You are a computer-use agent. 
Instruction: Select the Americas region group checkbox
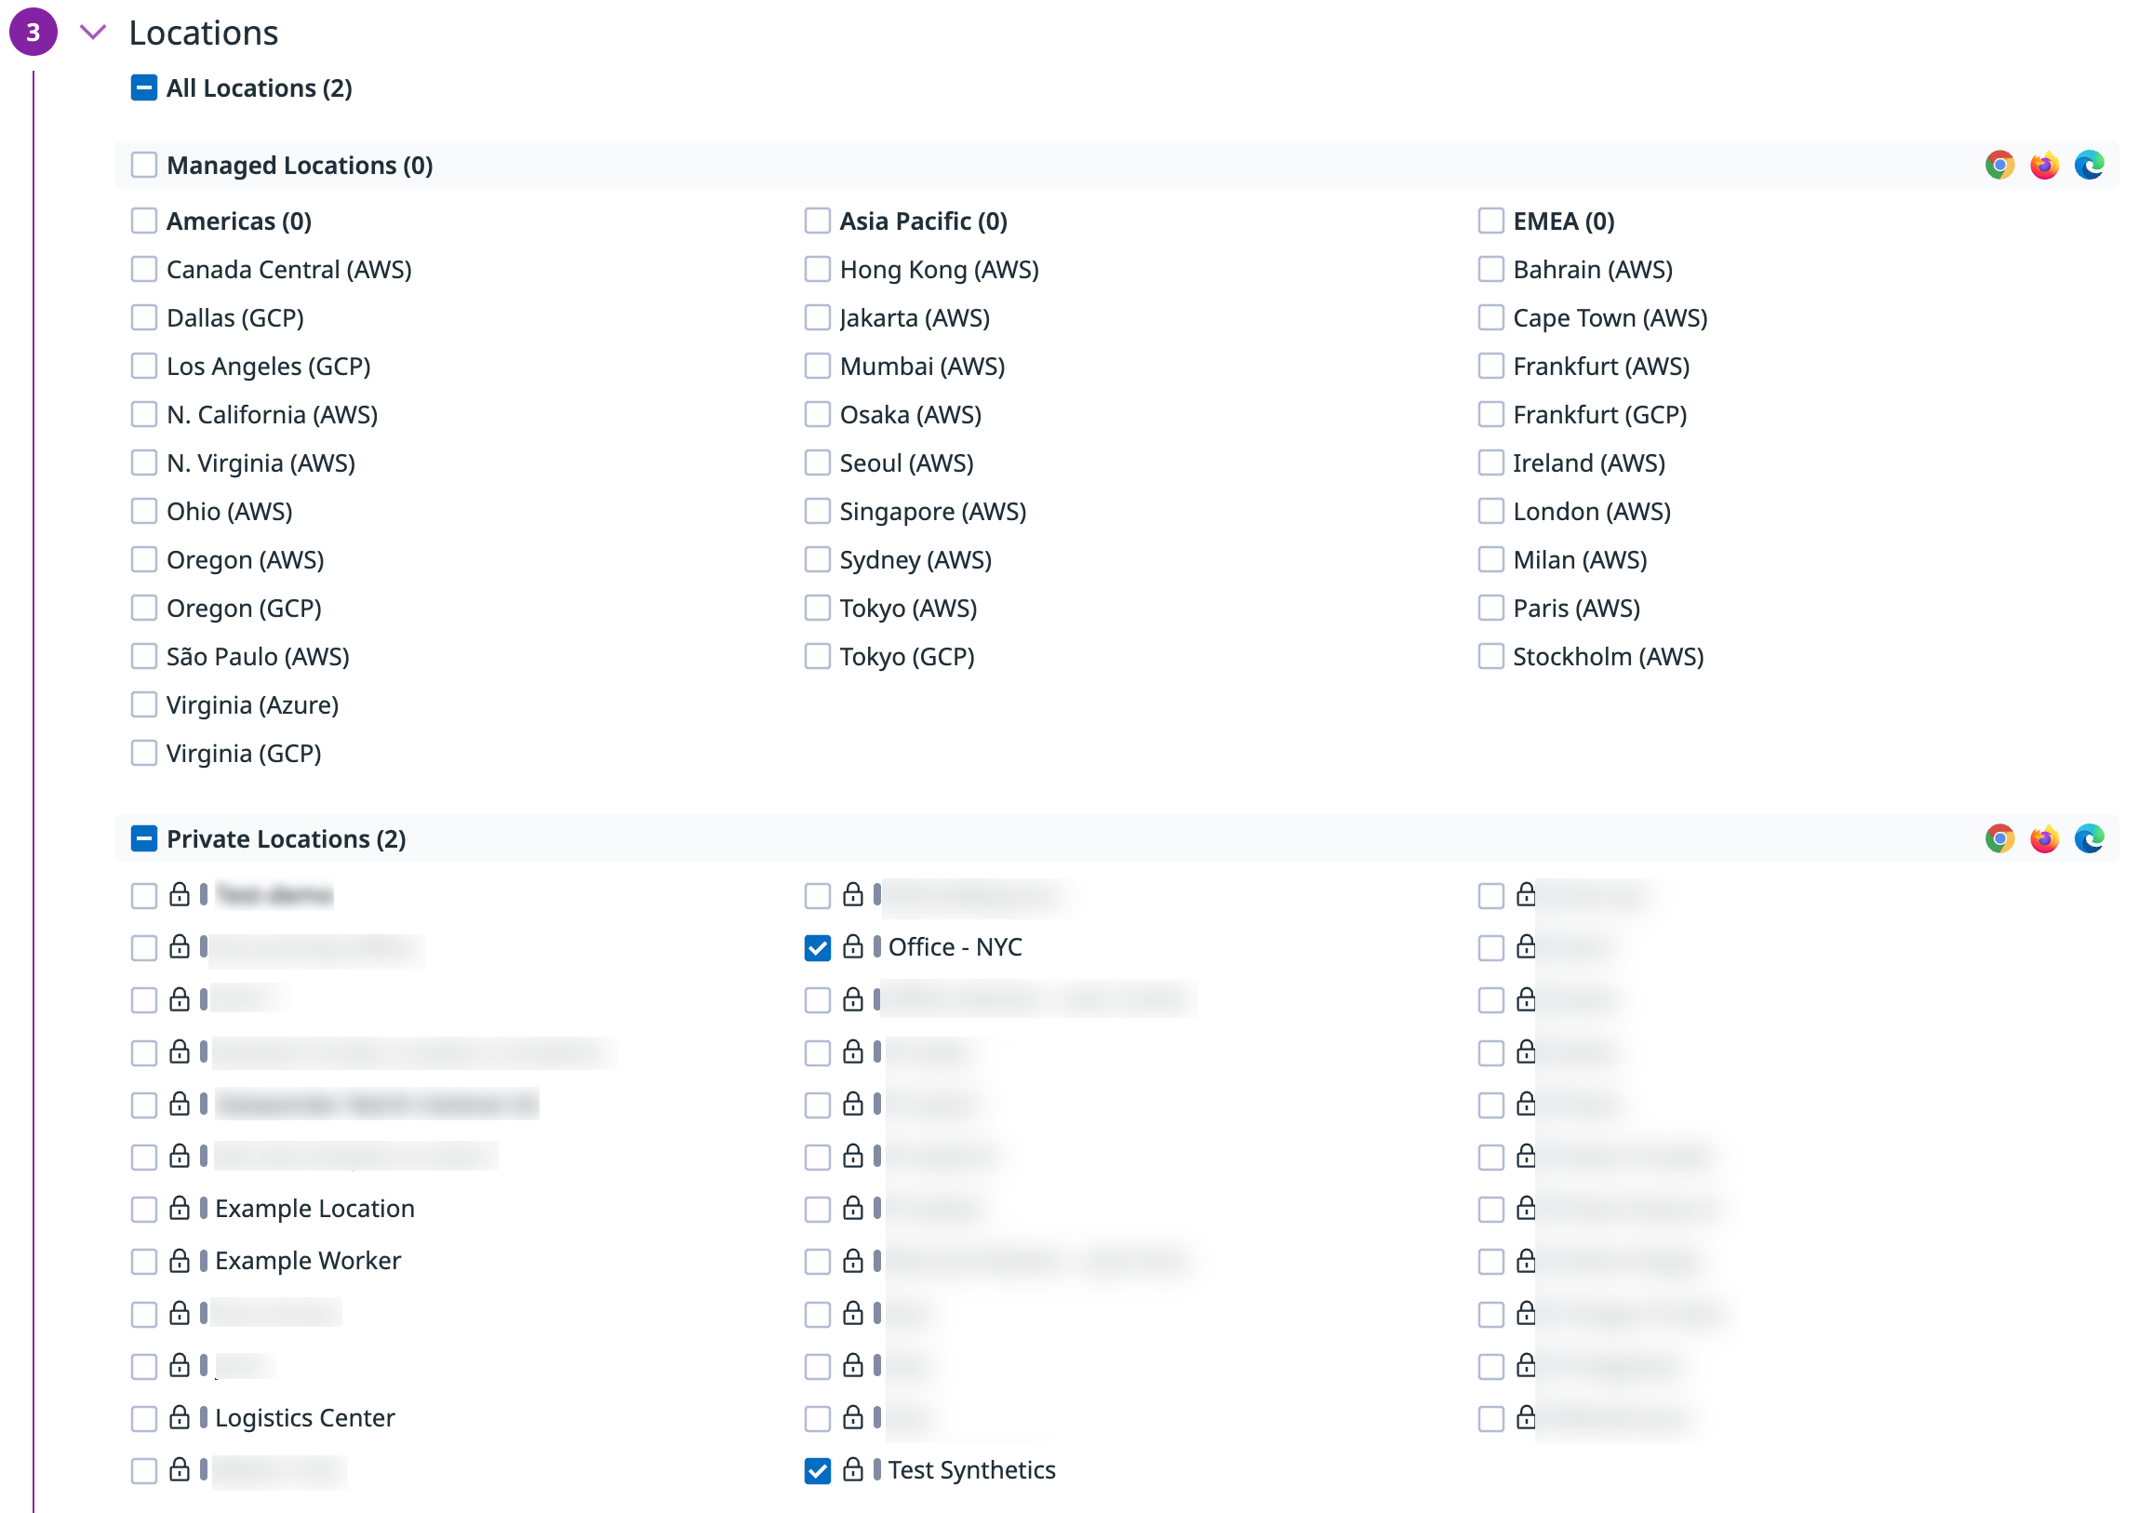click(x=143, y=221)
